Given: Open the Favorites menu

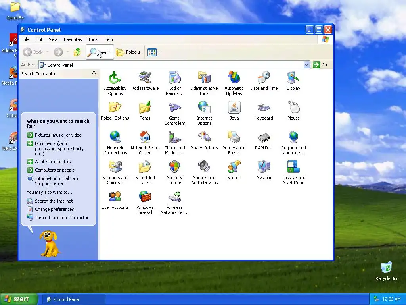Looking at the screenshot, I should point(73,39).
